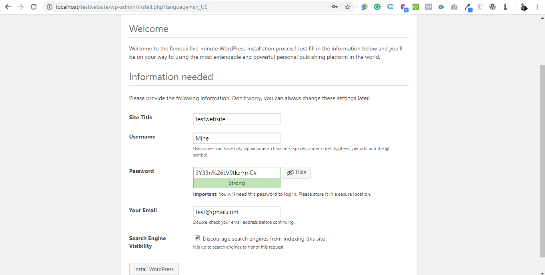Open the green printer extension
Viewport: 545px width, 275px height.
(x=416, y=7)
